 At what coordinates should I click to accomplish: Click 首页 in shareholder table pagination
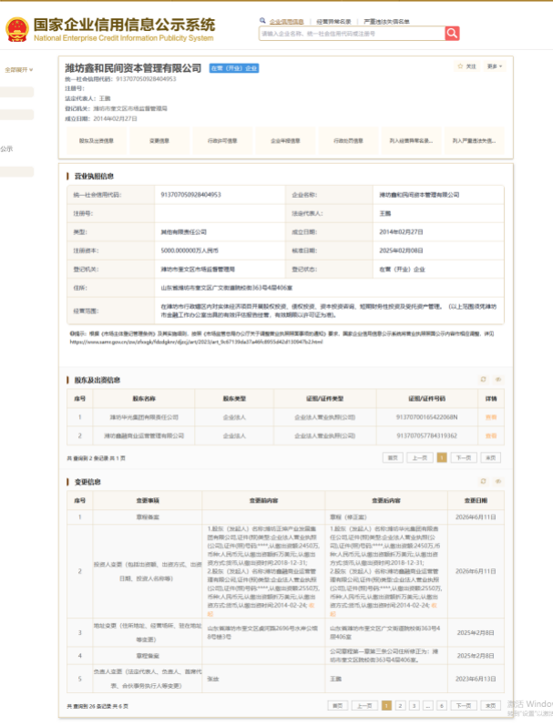point(393,458)
